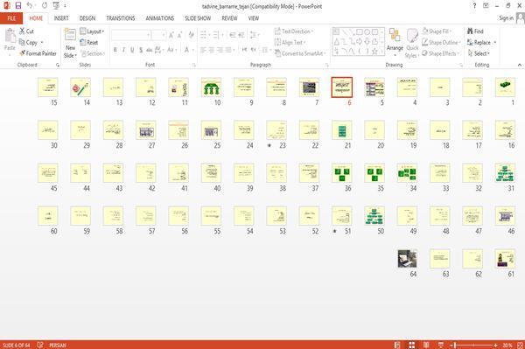Click Reset slide button

pyautogui.click(x=89, y=43)
